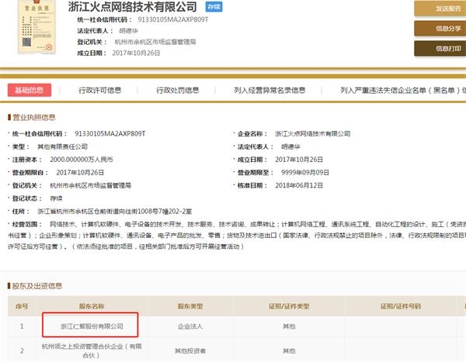
Task: Click the 发送报告 button
Action: [440, 9]
